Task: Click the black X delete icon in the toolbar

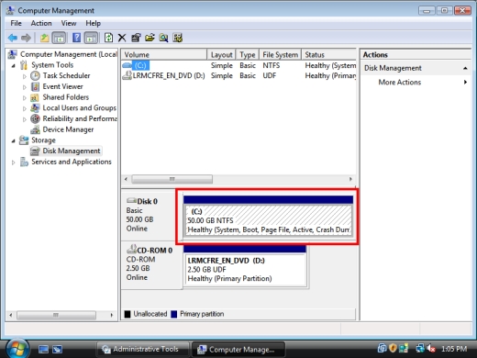Action: coord(122,38)
